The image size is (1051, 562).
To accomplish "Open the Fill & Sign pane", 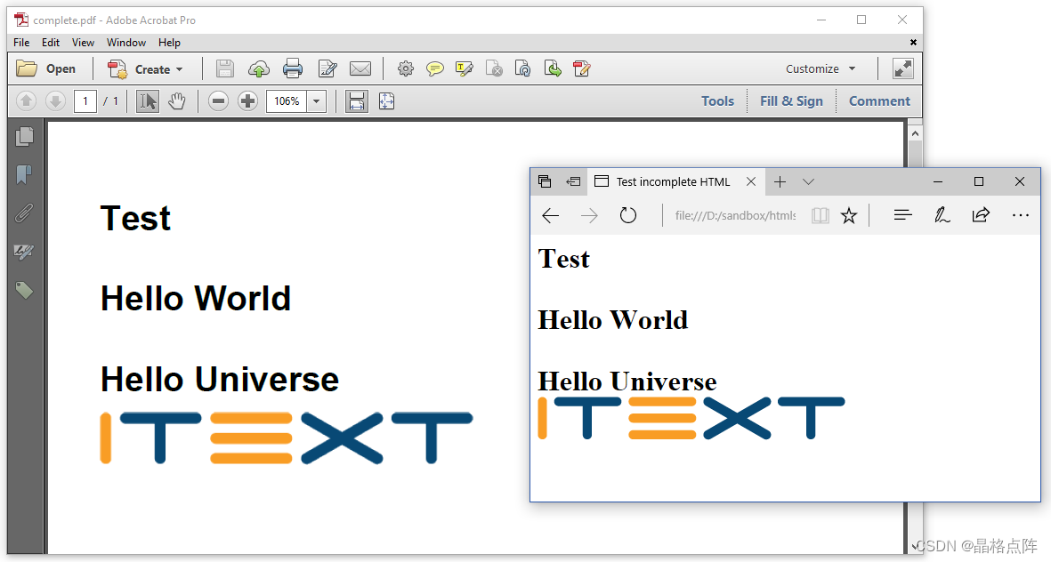I will click(x=792, y=101).
